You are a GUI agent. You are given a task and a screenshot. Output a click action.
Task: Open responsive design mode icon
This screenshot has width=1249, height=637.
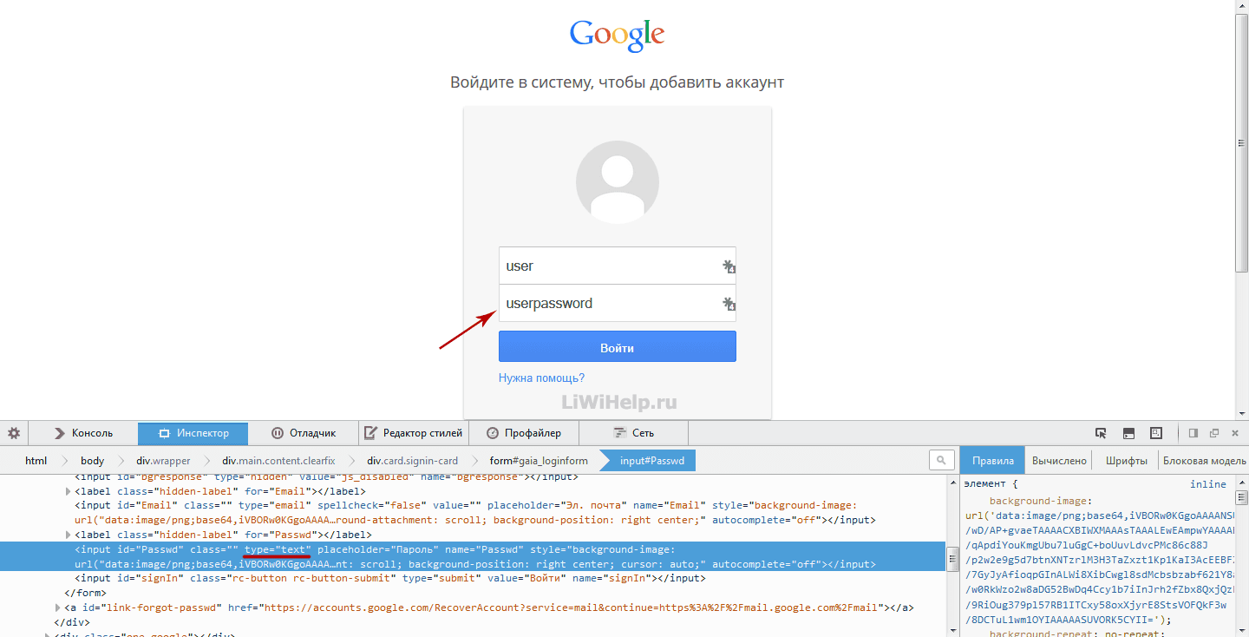1156,433
